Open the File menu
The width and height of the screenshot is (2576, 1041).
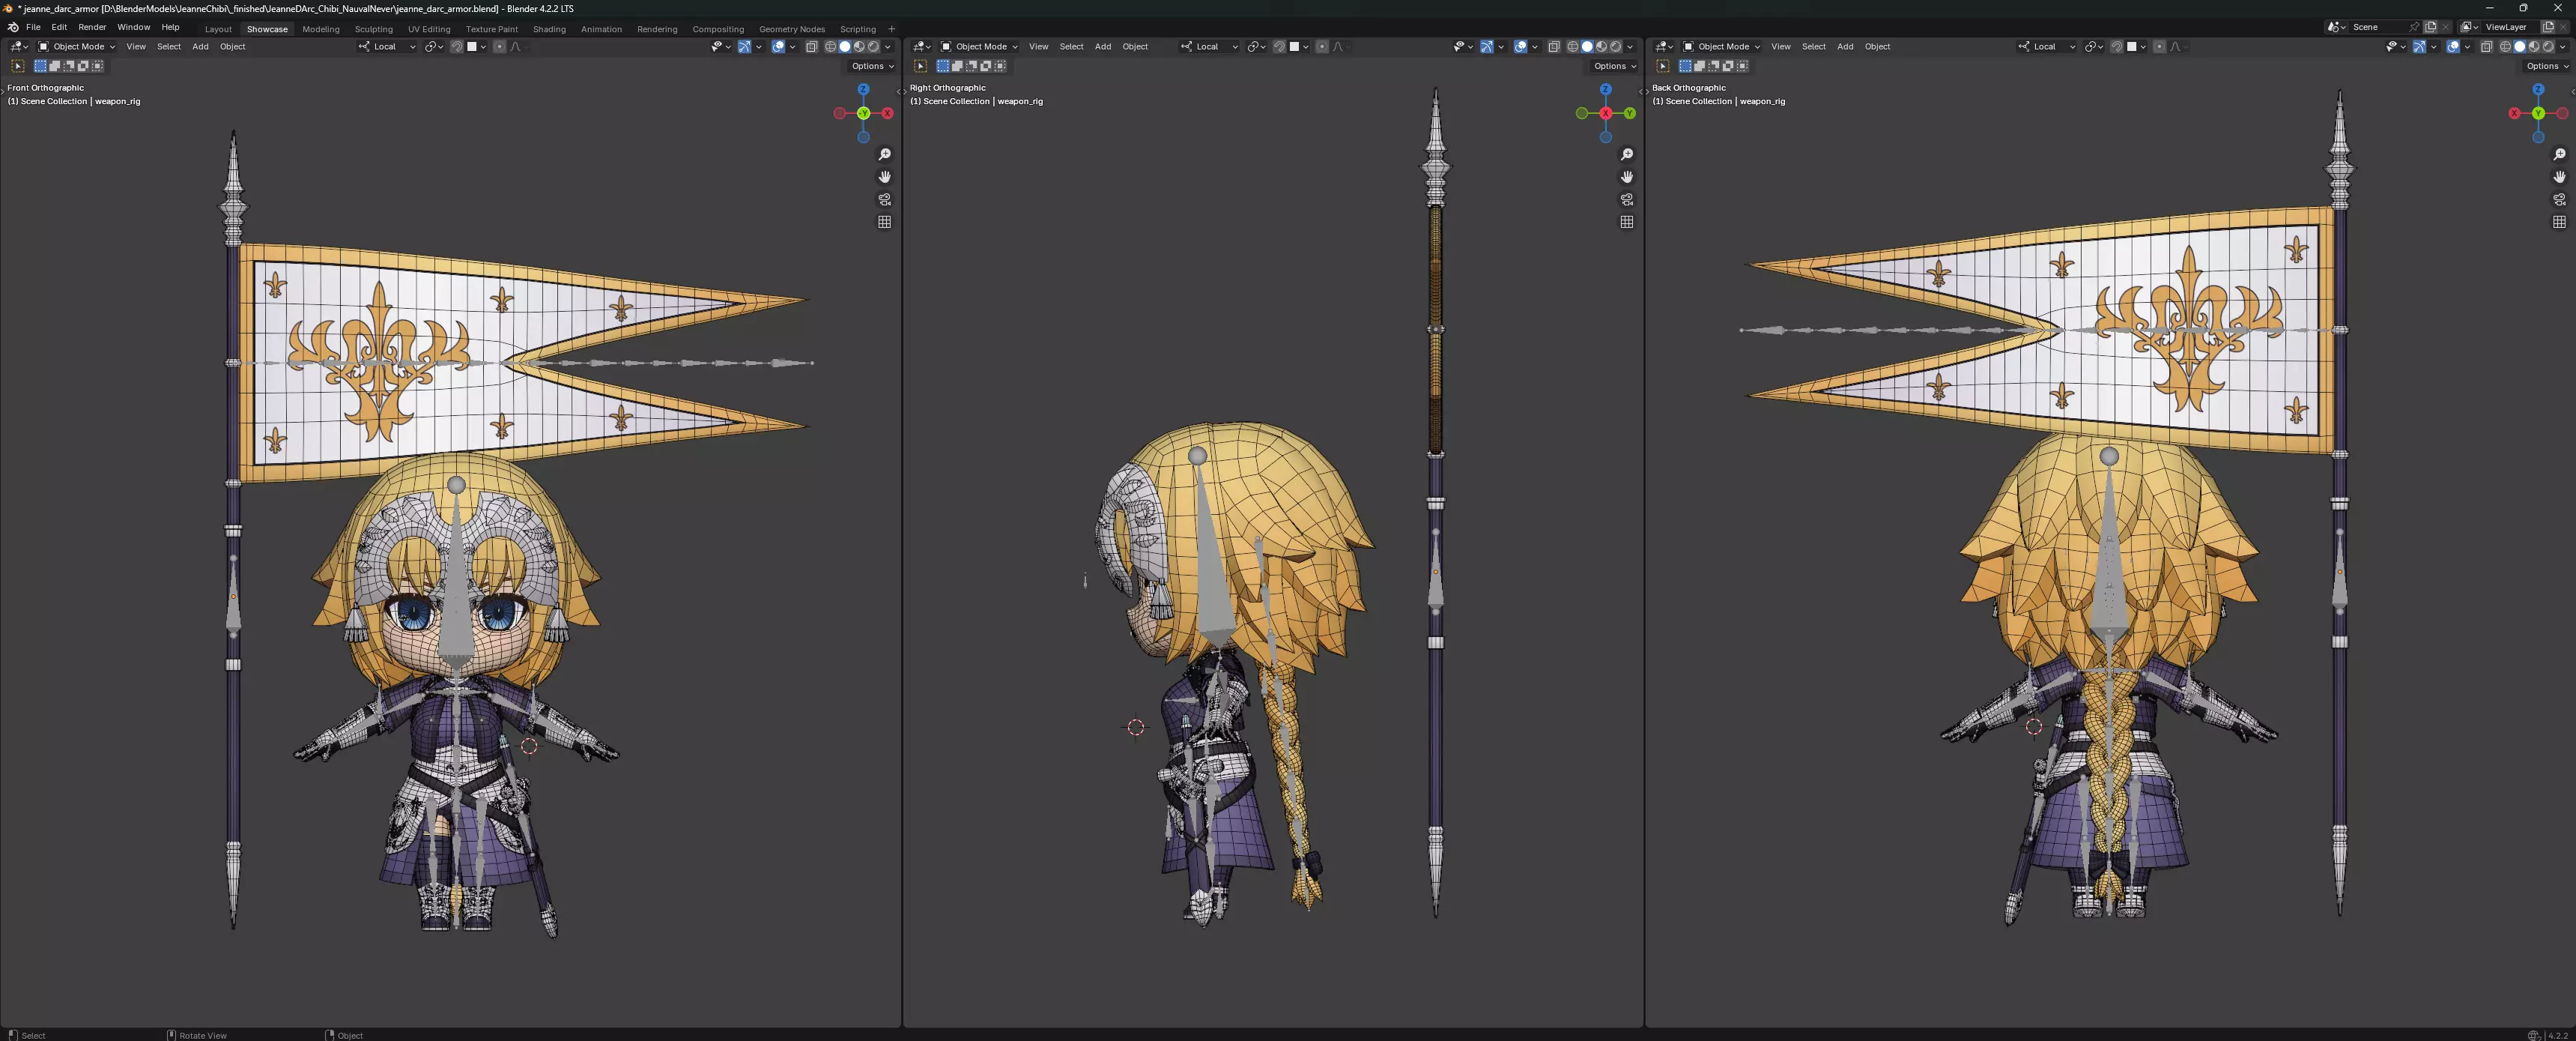click(x=33, y=27)
